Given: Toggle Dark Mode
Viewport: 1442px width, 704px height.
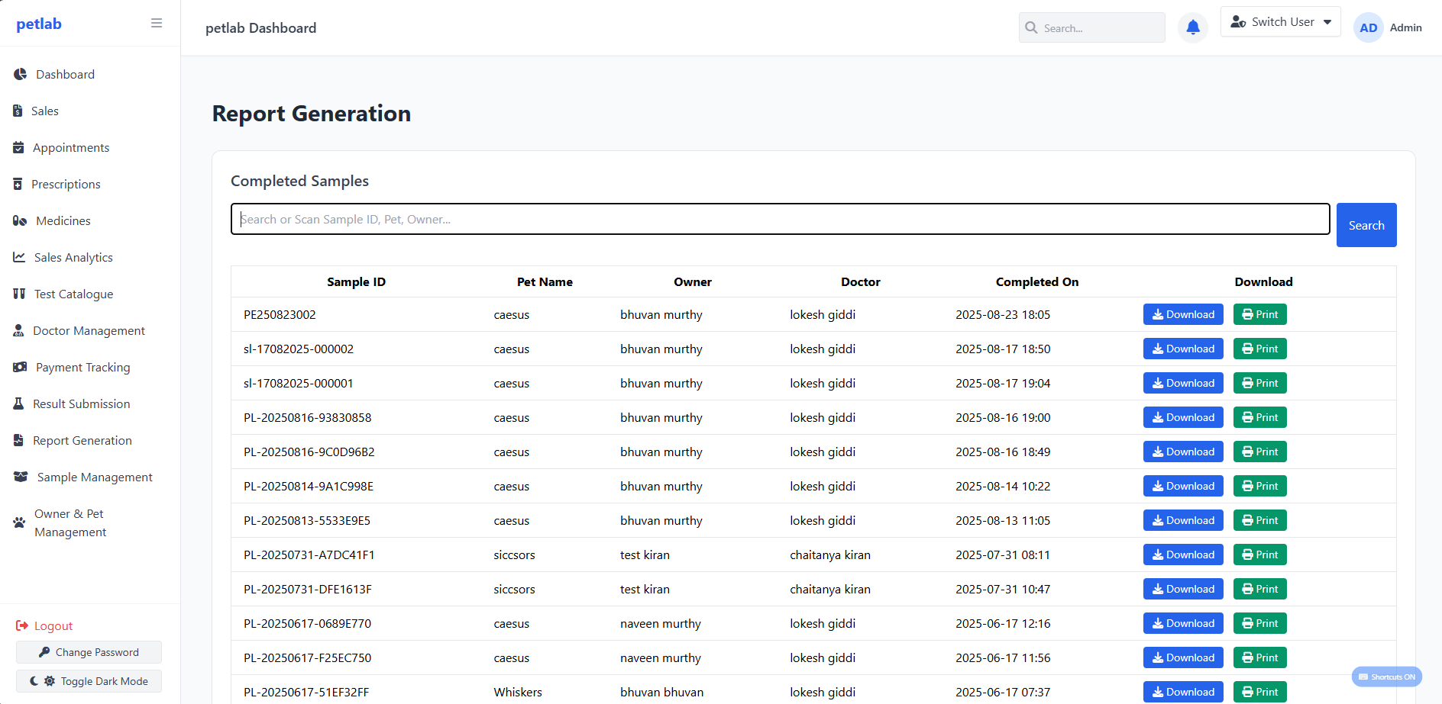Looking at the screenshot, I should tap(89, 680).
